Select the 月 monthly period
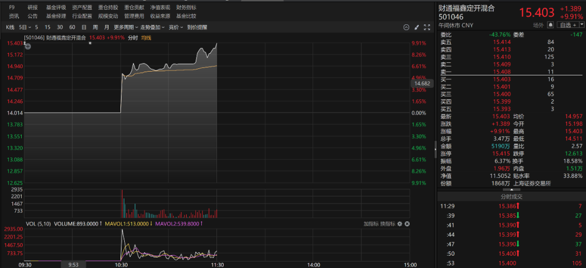 click(107, 27)
